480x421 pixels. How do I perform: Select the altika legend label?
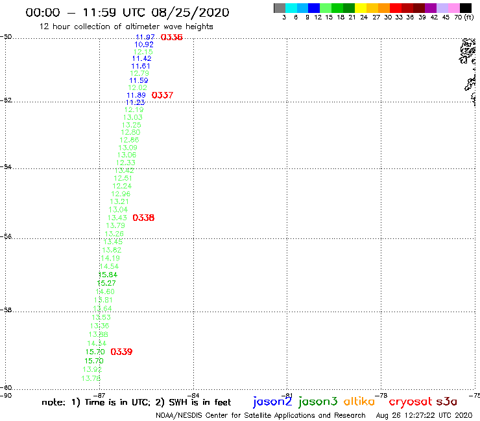point(359,402)
